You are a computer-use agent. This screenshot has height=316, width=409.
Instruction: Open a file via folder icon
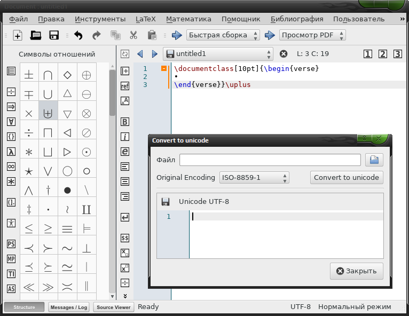tap(35, 35)
